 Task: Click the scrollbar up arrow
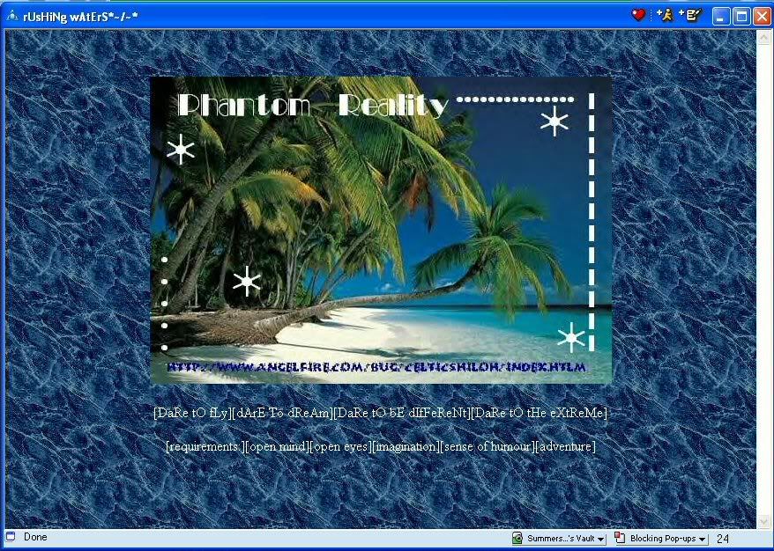click(x=764, y=37)
